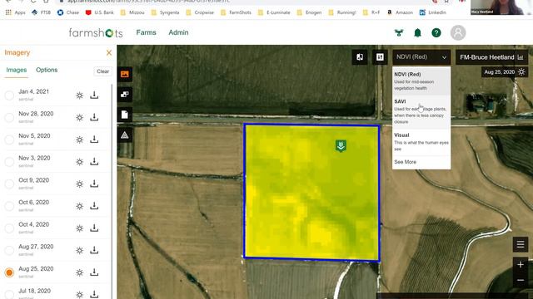
Task: Open the document report icon
Action: coord(125,115)
